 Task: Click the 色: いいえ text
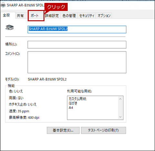pos(16,91)
